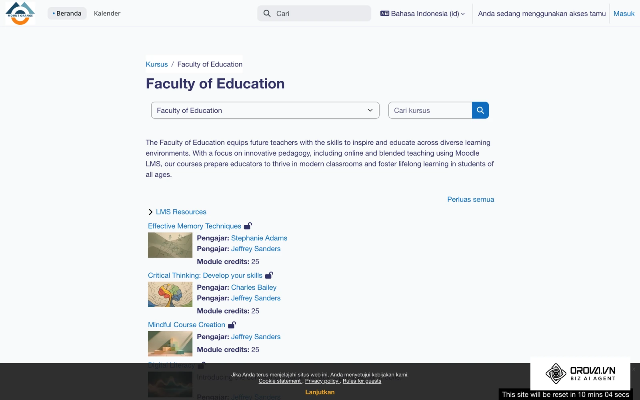Image resolution: width=640 pixels, height=400 pixels.
Task: Click the Kursus breadcrumb link
Action: point(157,64)
